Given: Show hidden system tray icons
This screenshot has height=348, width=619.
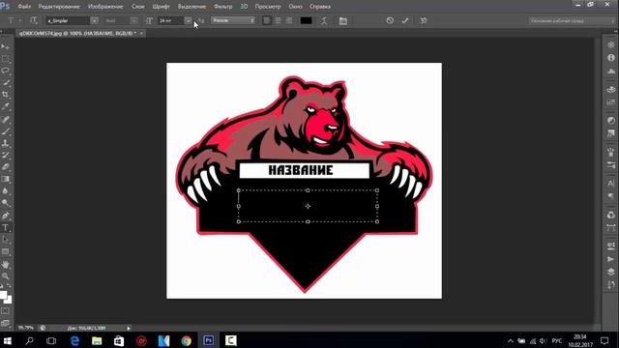Looking at the screenshot, I should (x=510, y=340).
